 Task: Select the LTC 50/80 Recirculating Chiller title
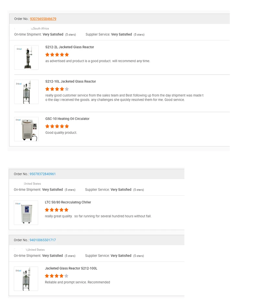click(68, 202)
